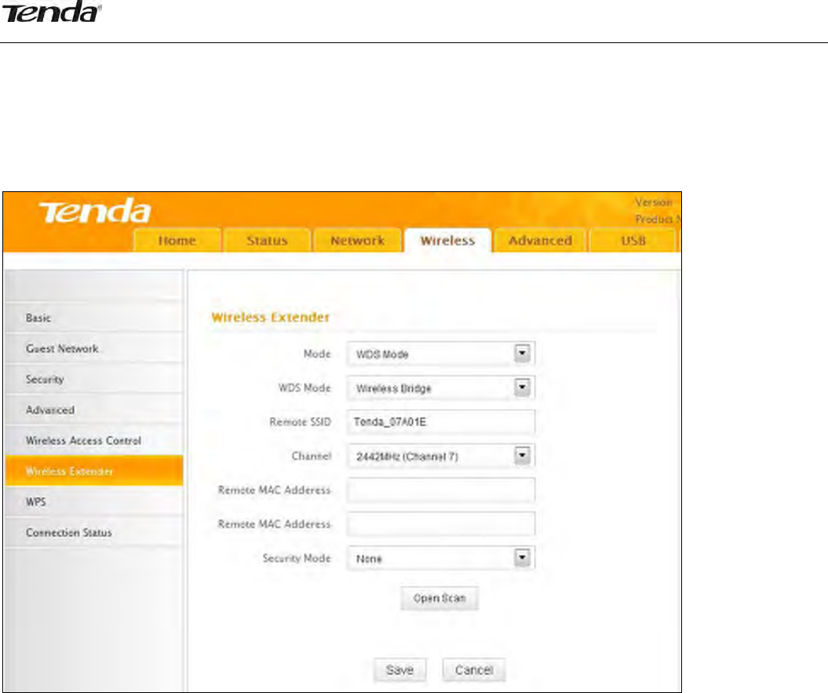828x693 pixels.
Task: Expand the Mode dropdown showing WDS Mode
Action: click(441, 354)
